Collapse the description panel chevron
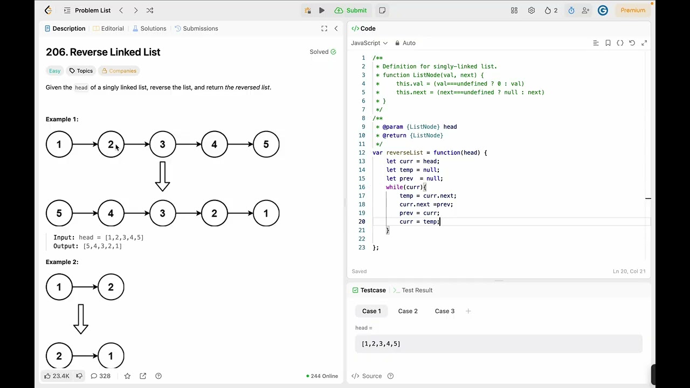This screenshot has height=388, width=690. coord(336,29)
